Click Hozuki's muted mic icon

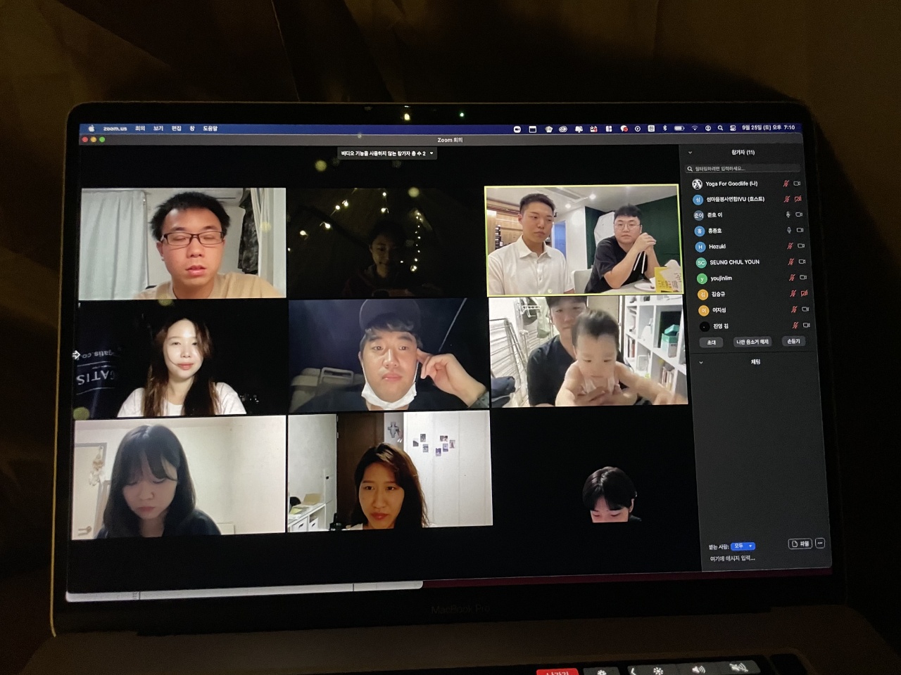[x=790, y=246]
